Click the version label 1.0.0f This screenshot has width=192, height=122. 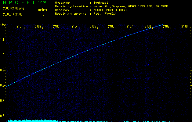point(42,2)
